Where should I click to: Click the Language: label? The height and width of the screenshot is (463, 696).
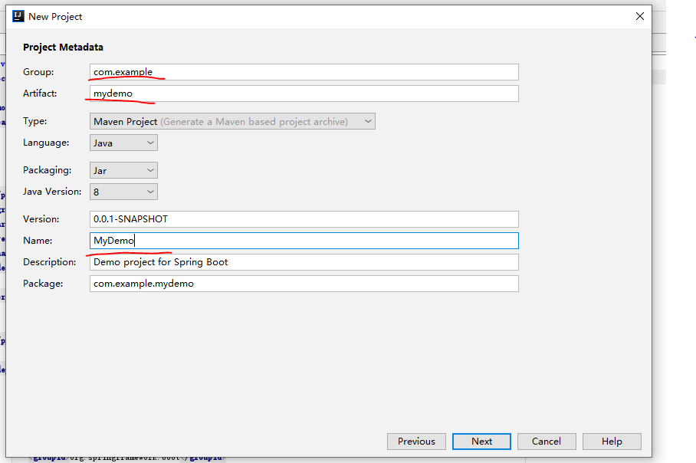[x=46, y=143]
